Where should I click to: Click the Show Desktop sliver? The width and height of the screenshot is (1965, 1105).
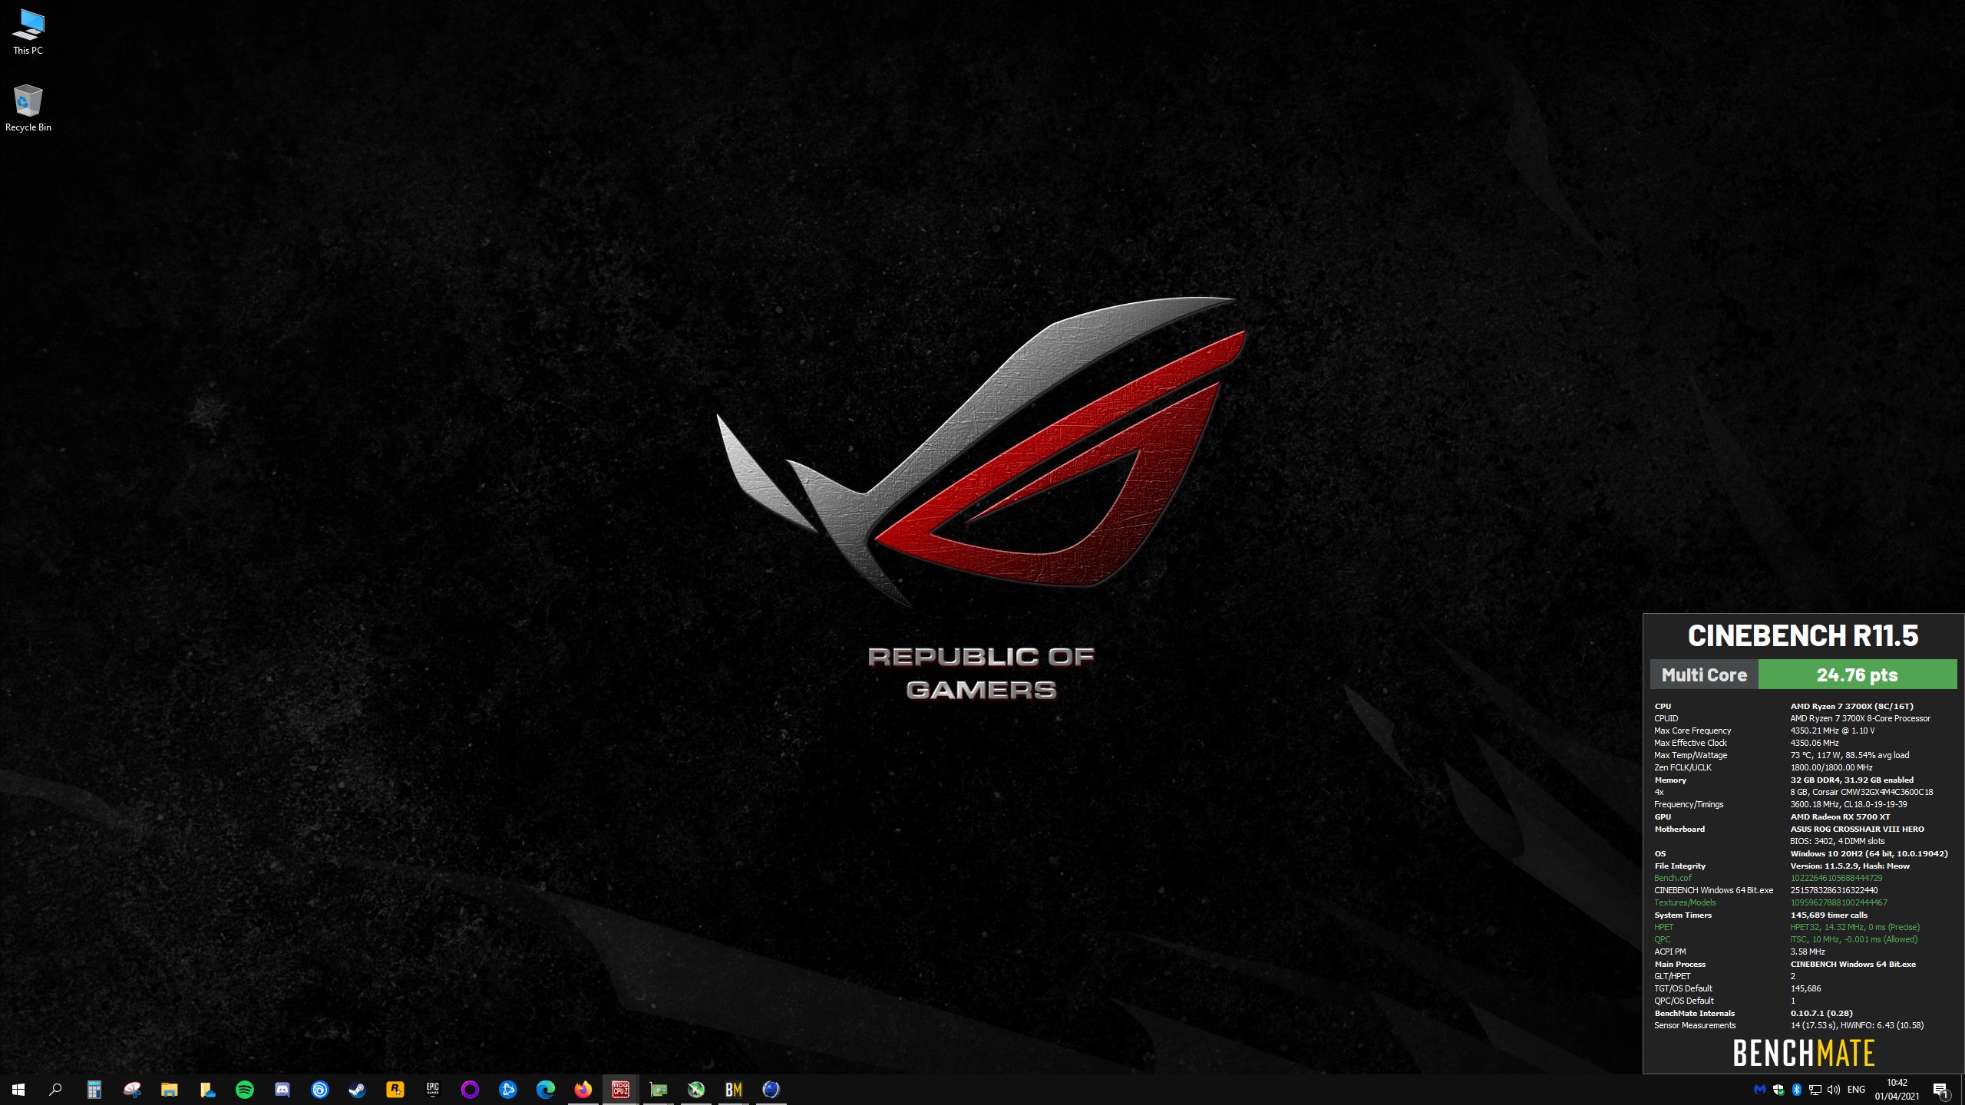pyautogui.click(x=1962, y=1090)
